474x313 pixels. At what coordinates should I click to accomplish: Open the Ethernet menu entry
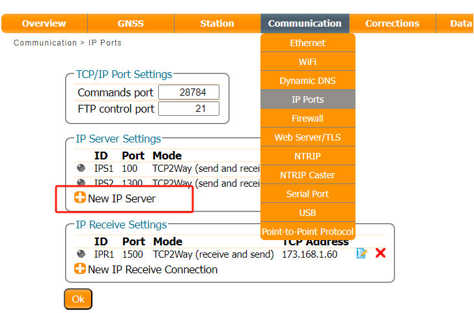[307, 43]
